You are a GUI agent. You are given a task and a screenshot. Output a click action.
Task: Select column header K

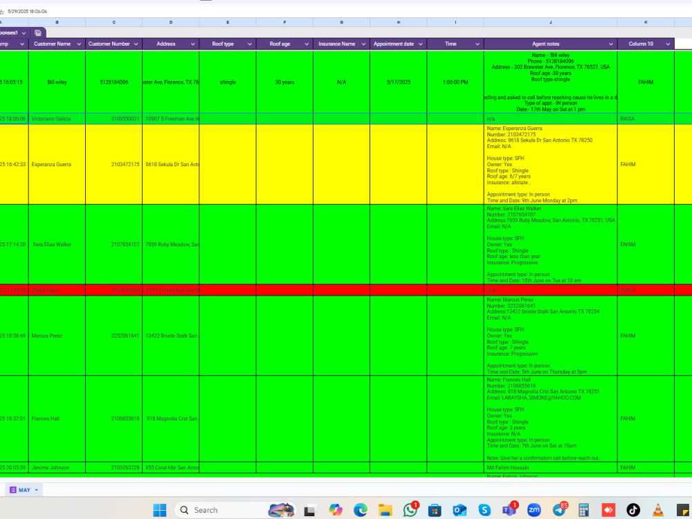(646, 22)
